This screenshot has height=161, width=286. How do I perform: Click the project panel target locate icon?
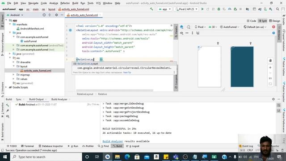pos(44,15)
